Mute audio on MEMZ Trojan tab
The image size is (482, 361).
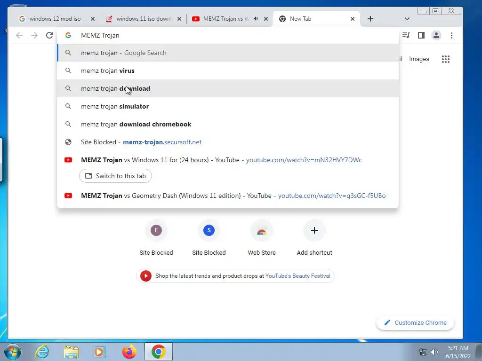click(x=256, y=19)
